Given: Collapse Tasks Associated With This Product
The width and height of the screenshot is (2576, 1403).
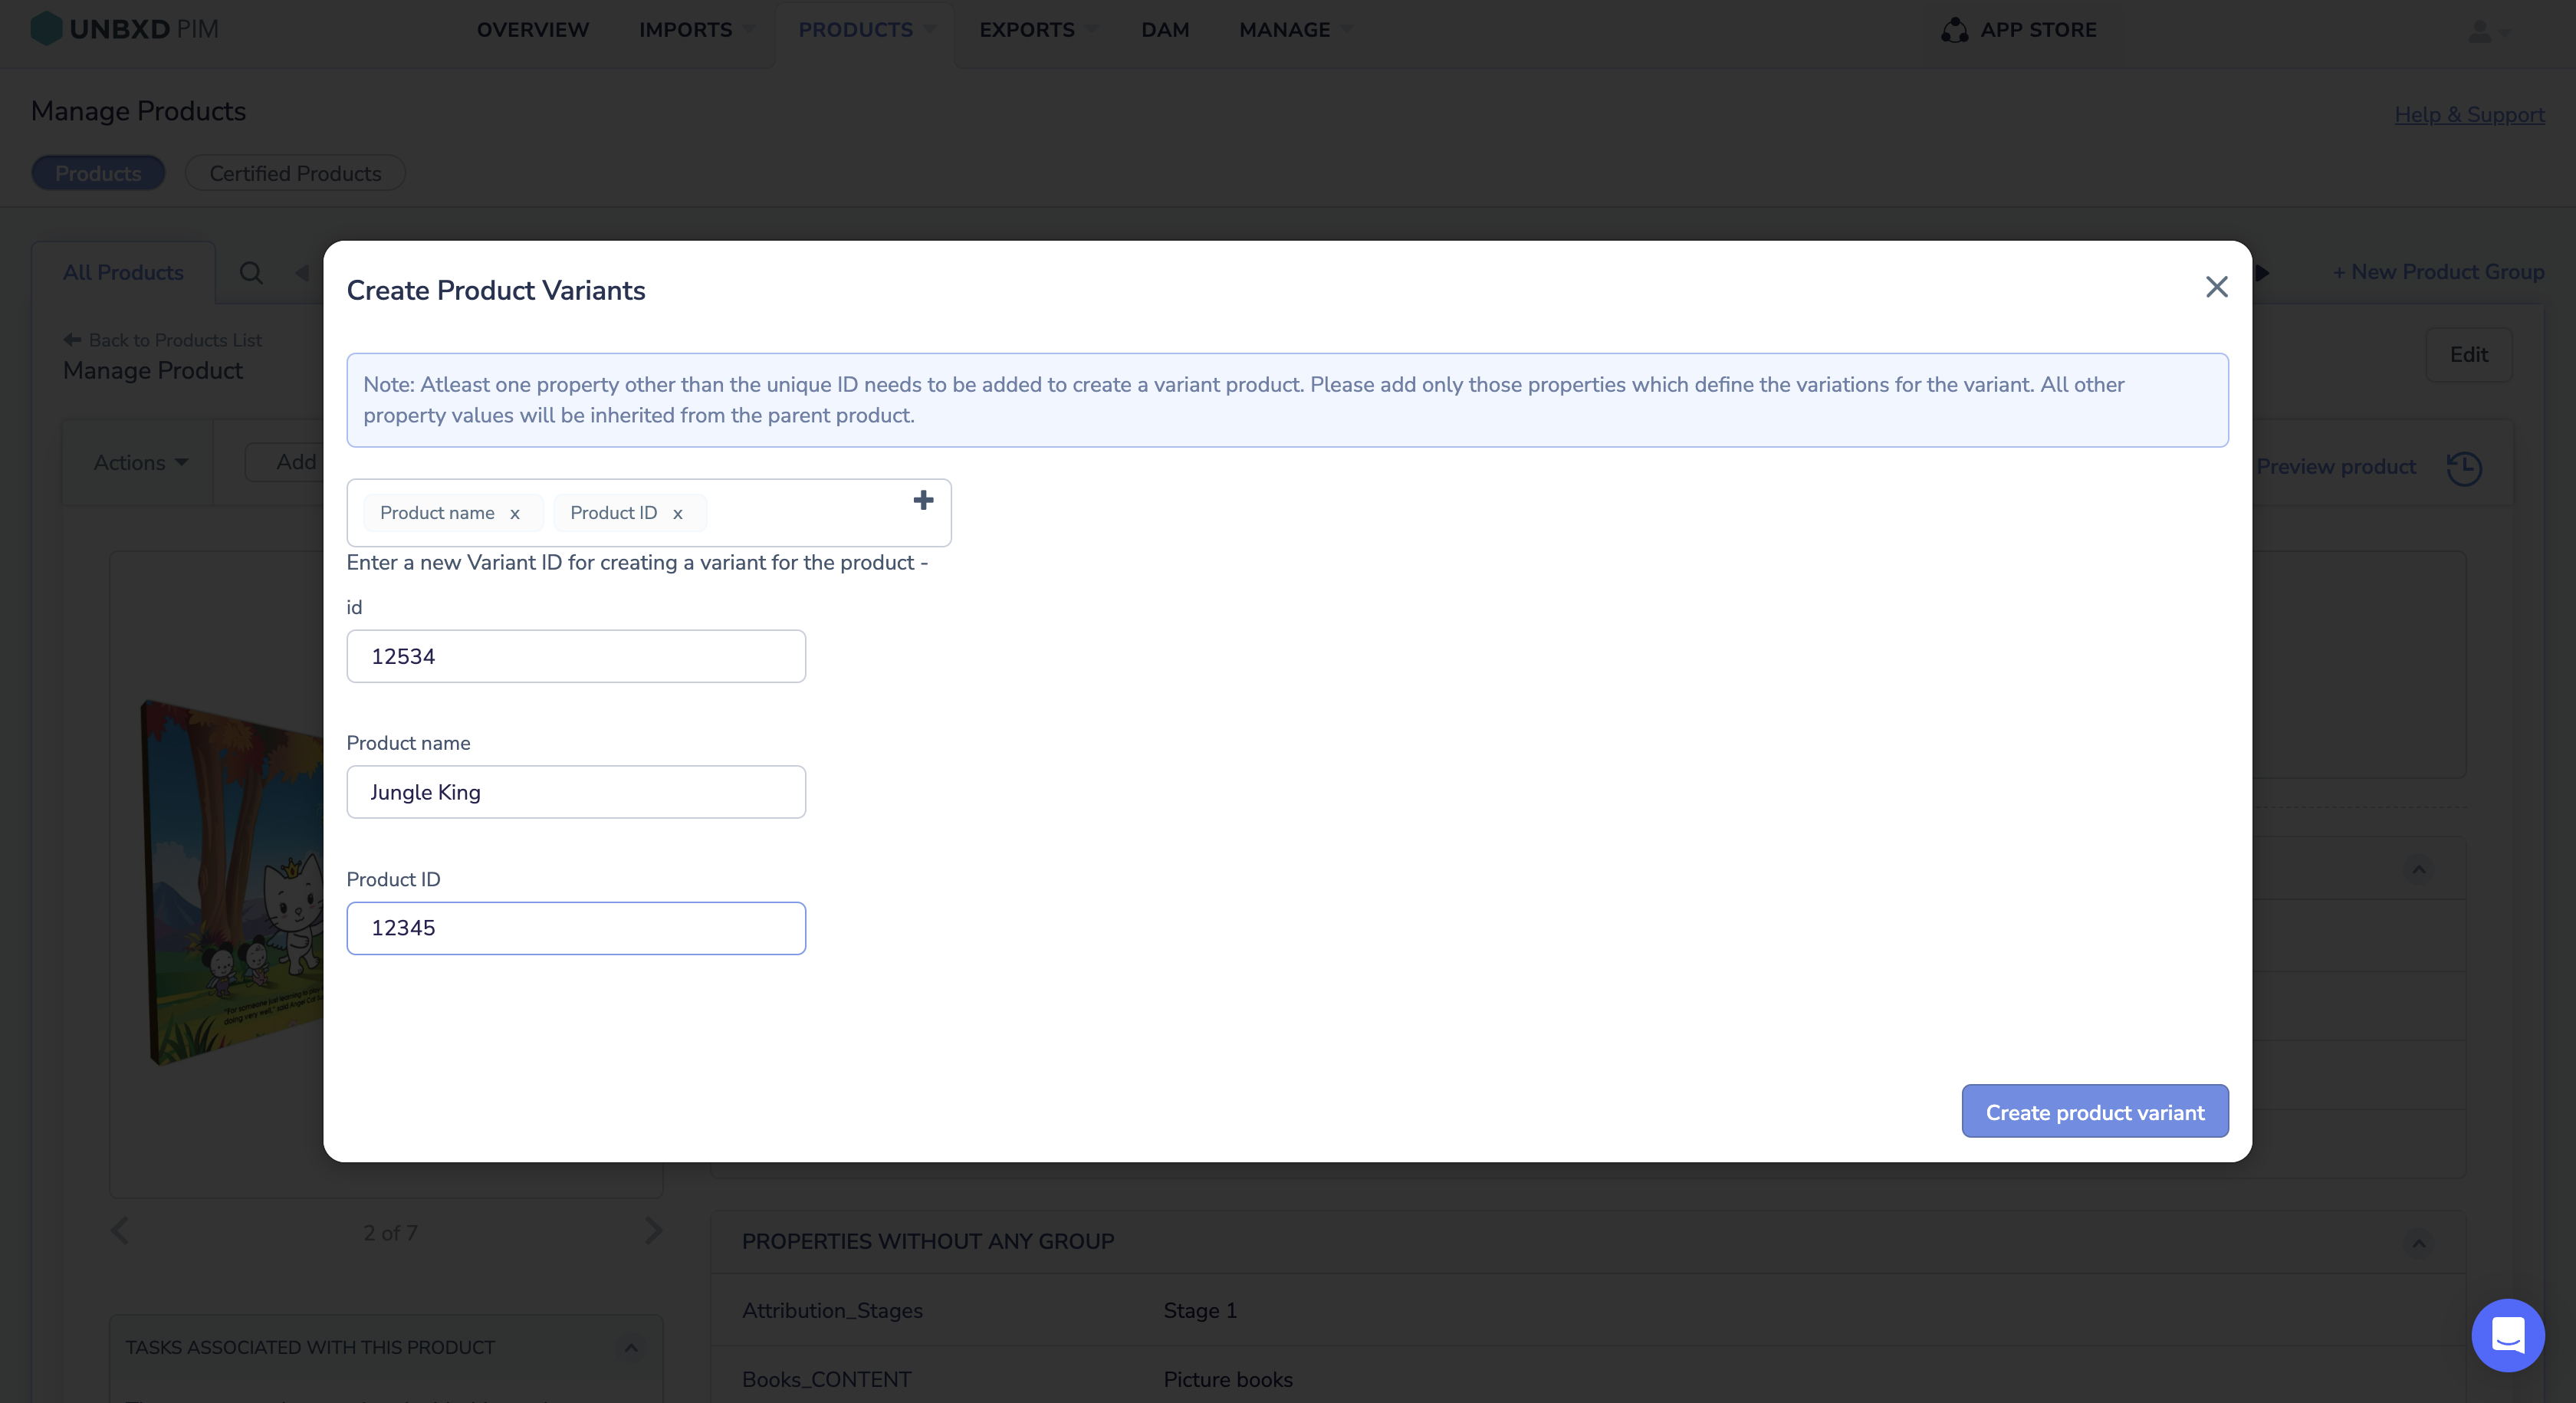Looking at the screenshot, I should click(x=631, y=1348).
